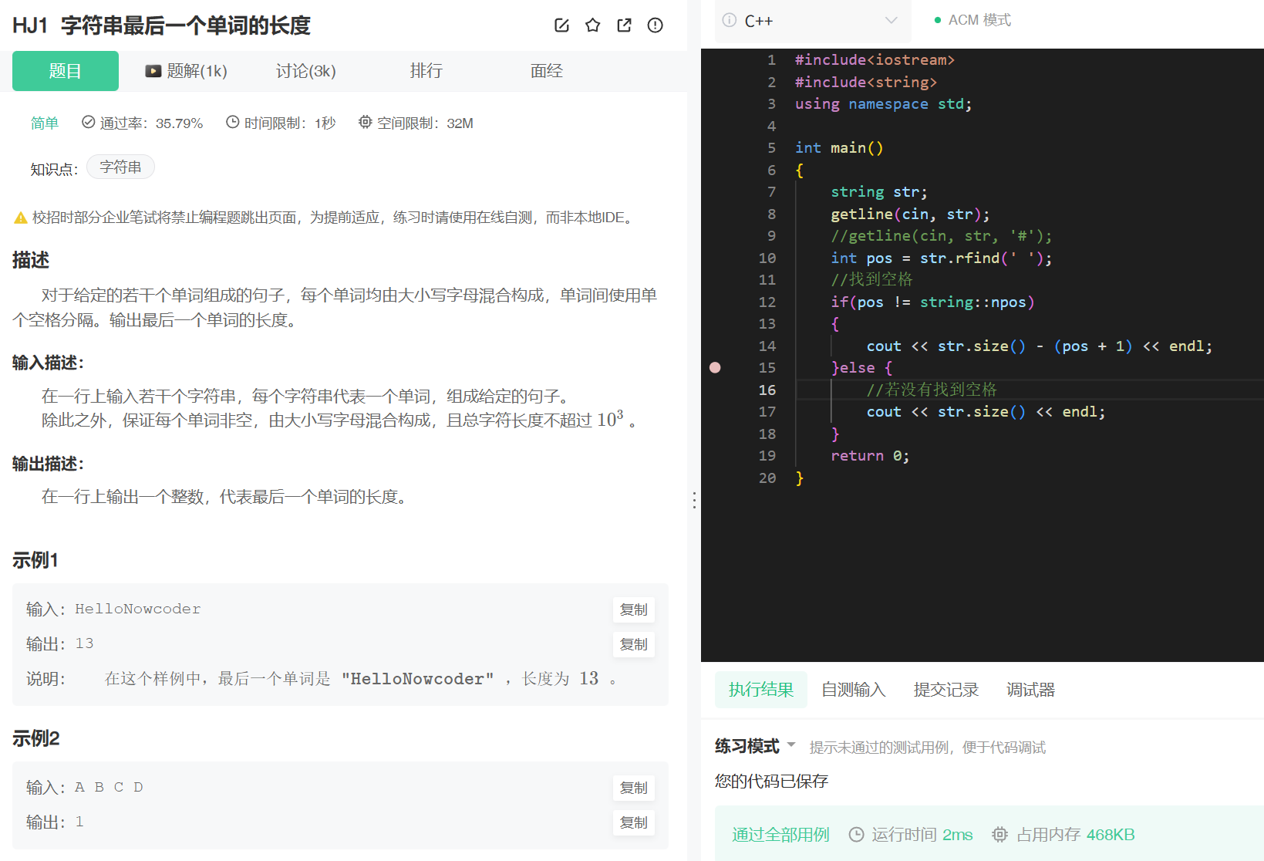1264x861 pixels.
Task: Toggle the breakpoint dot at line 15
Action: [715, 368]
